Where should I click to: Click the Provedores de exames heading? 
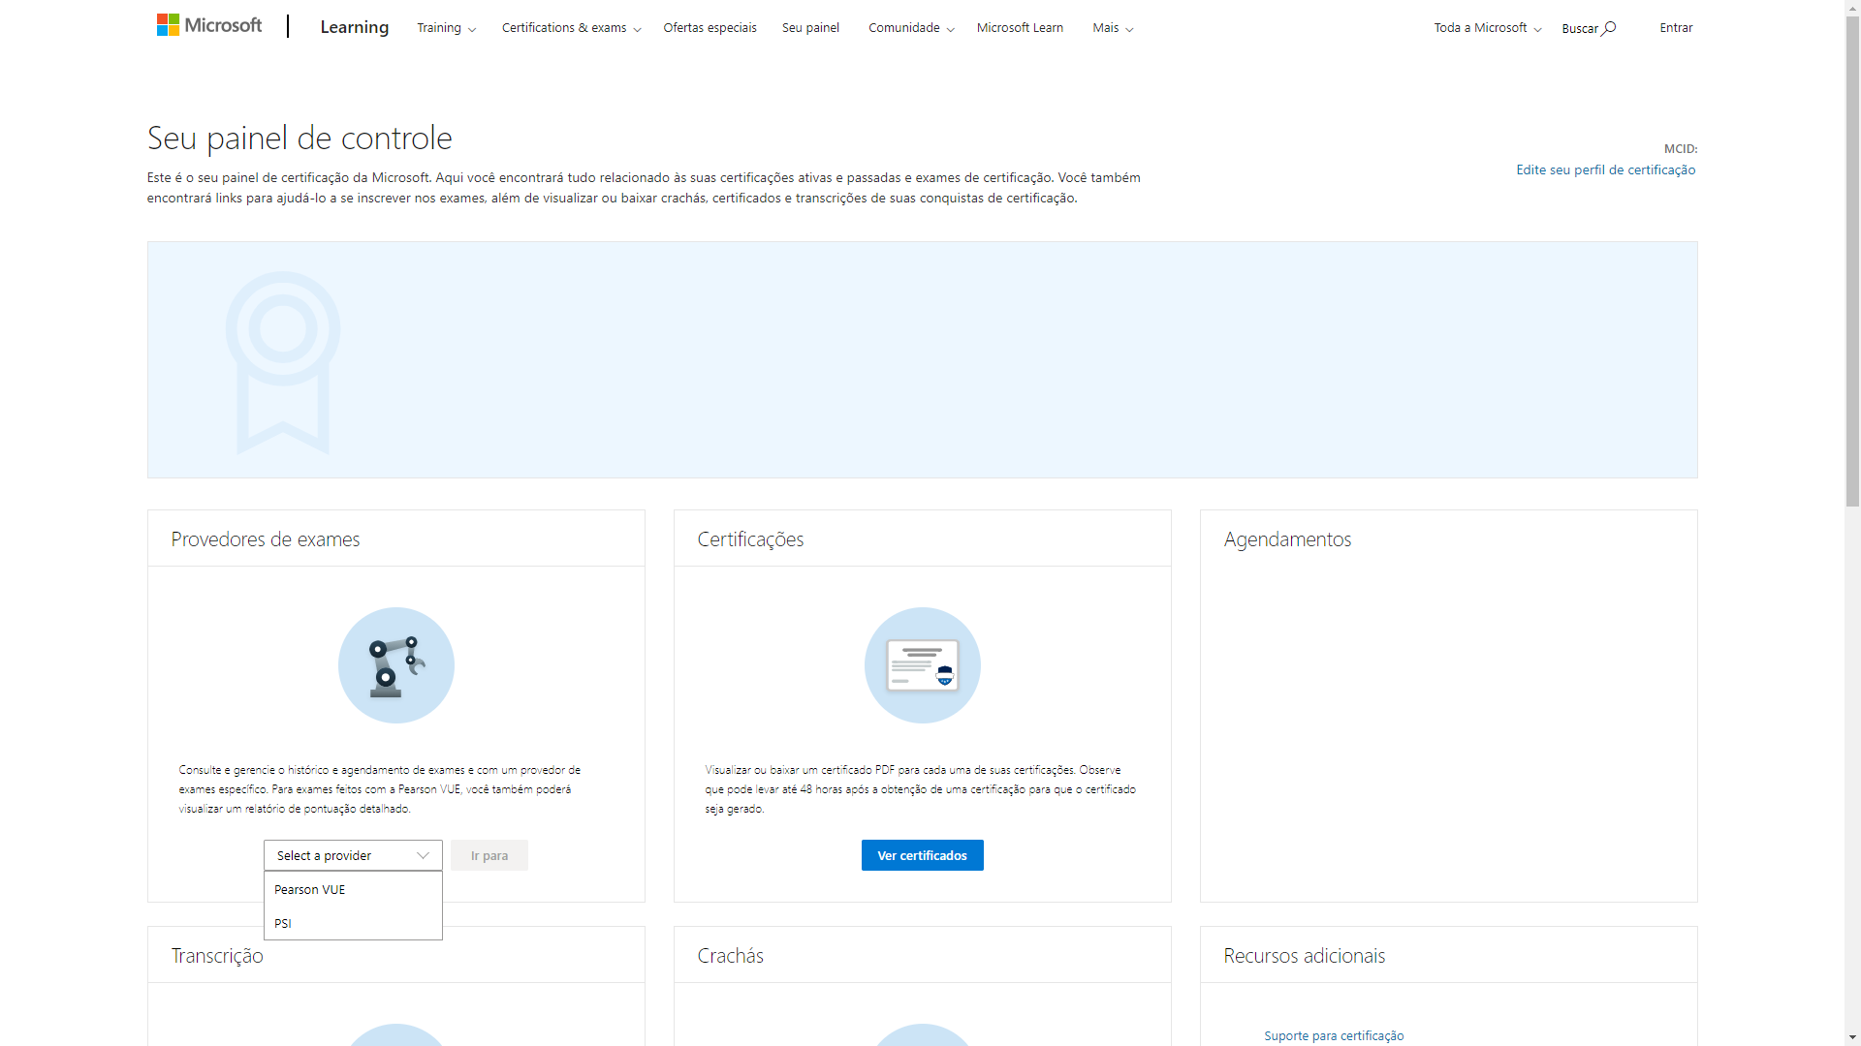pyautogui.click(x=266, y=539)
